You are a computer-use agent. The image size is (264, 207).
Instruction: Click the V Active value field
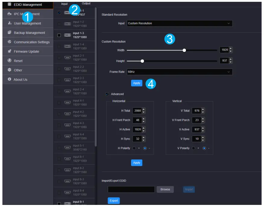pyautogui.click(x=197, y=129)
